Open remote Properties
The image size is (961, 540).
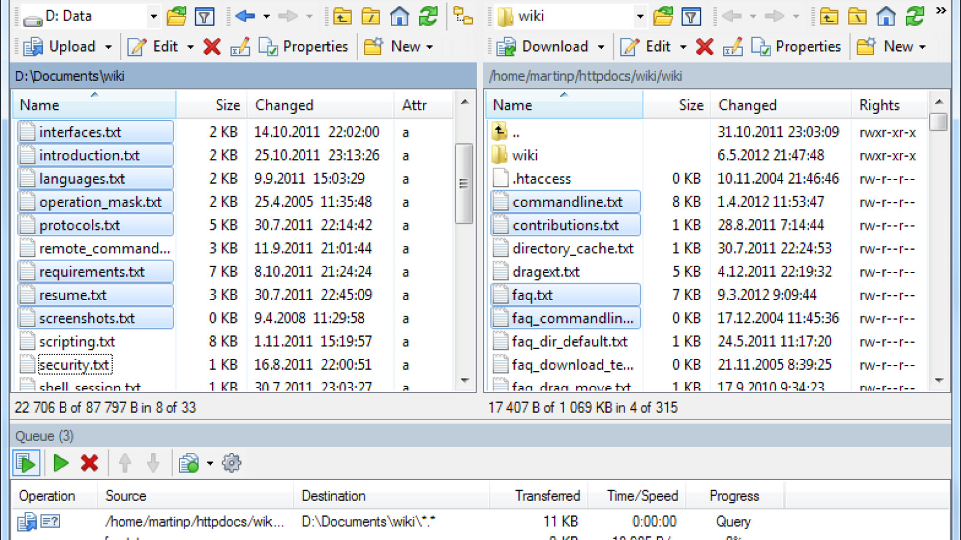click(796, 46)
